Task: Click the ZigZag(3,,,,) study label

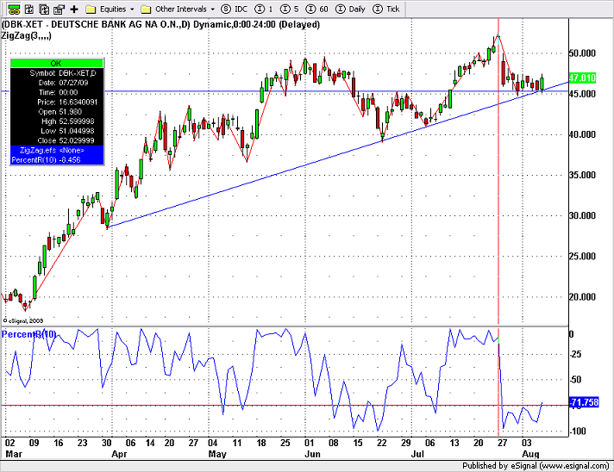Action: click(26, 36)
